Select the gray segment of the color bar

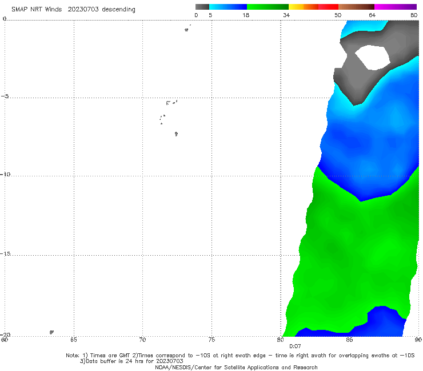pyautogui.click(x=202, y=7)
